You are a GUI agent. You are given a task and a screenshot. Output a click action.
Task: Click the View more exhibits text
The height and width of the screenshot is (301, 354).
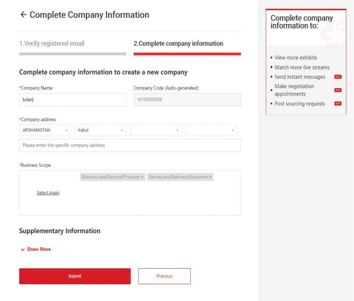(296, 57)
